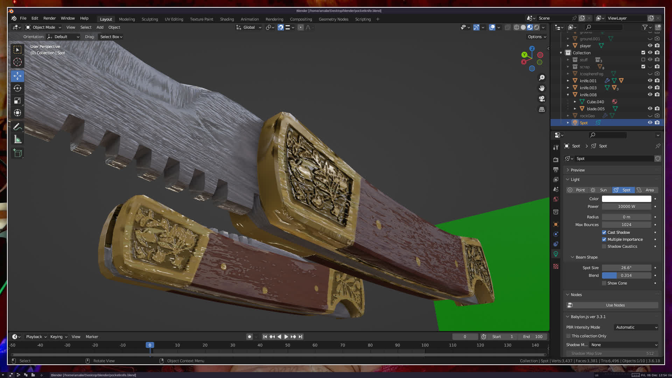Open the Material properties tab
This screenshot has width=672, height=378.
click(556, 267)
